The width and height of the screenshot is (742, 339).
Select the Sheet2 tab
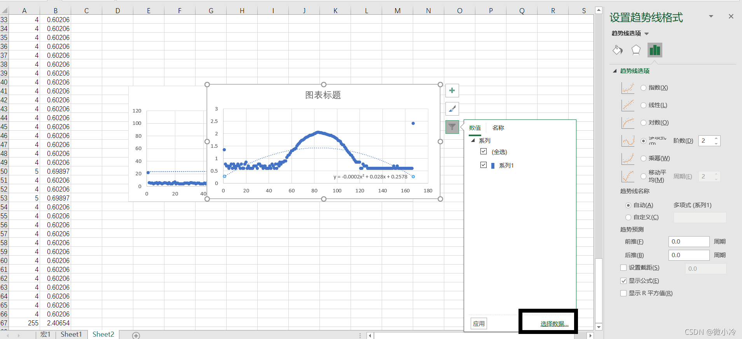103,334
